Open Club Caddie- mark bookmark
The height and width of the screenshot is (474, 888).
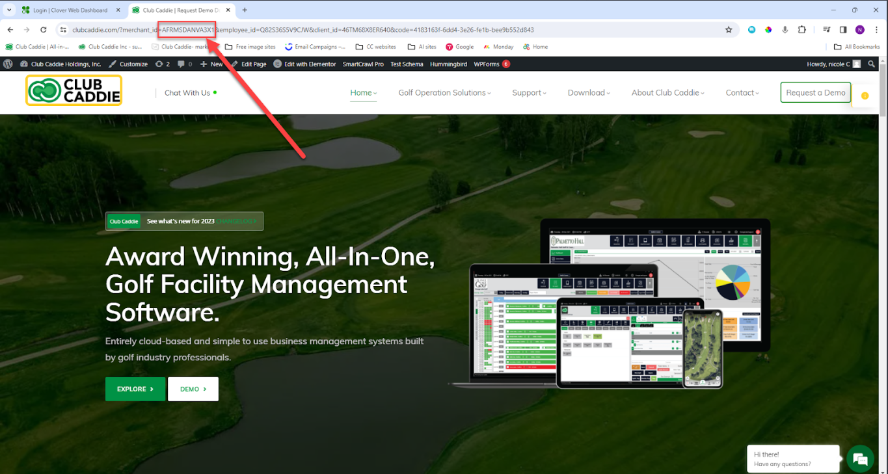pos(180,47)
